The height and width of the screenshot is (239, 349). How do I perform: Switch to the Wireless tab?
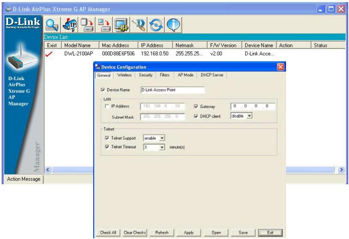point(124,75)
